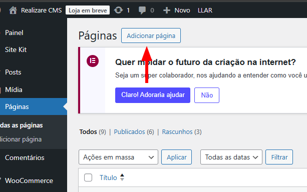This screenshot has width=307, height=192.
Task: Go to Posts in the sidebar
Action: click(x=13, y=72)
